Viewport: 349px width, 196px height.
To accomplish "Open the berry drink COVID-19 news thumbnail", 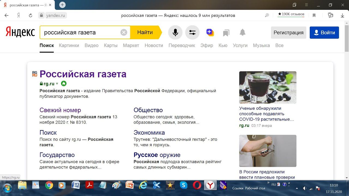I will 268,87.
